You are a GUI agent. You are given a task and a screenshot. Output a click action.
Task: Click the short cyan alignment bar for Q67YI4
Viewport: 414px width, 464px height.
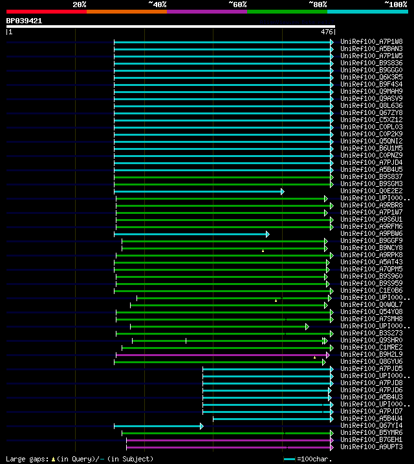[x=158, y=426]
